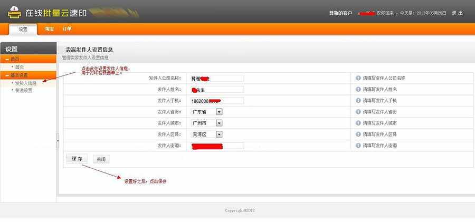Open 首页 item in sidebar tree

(x=20, y=67)
